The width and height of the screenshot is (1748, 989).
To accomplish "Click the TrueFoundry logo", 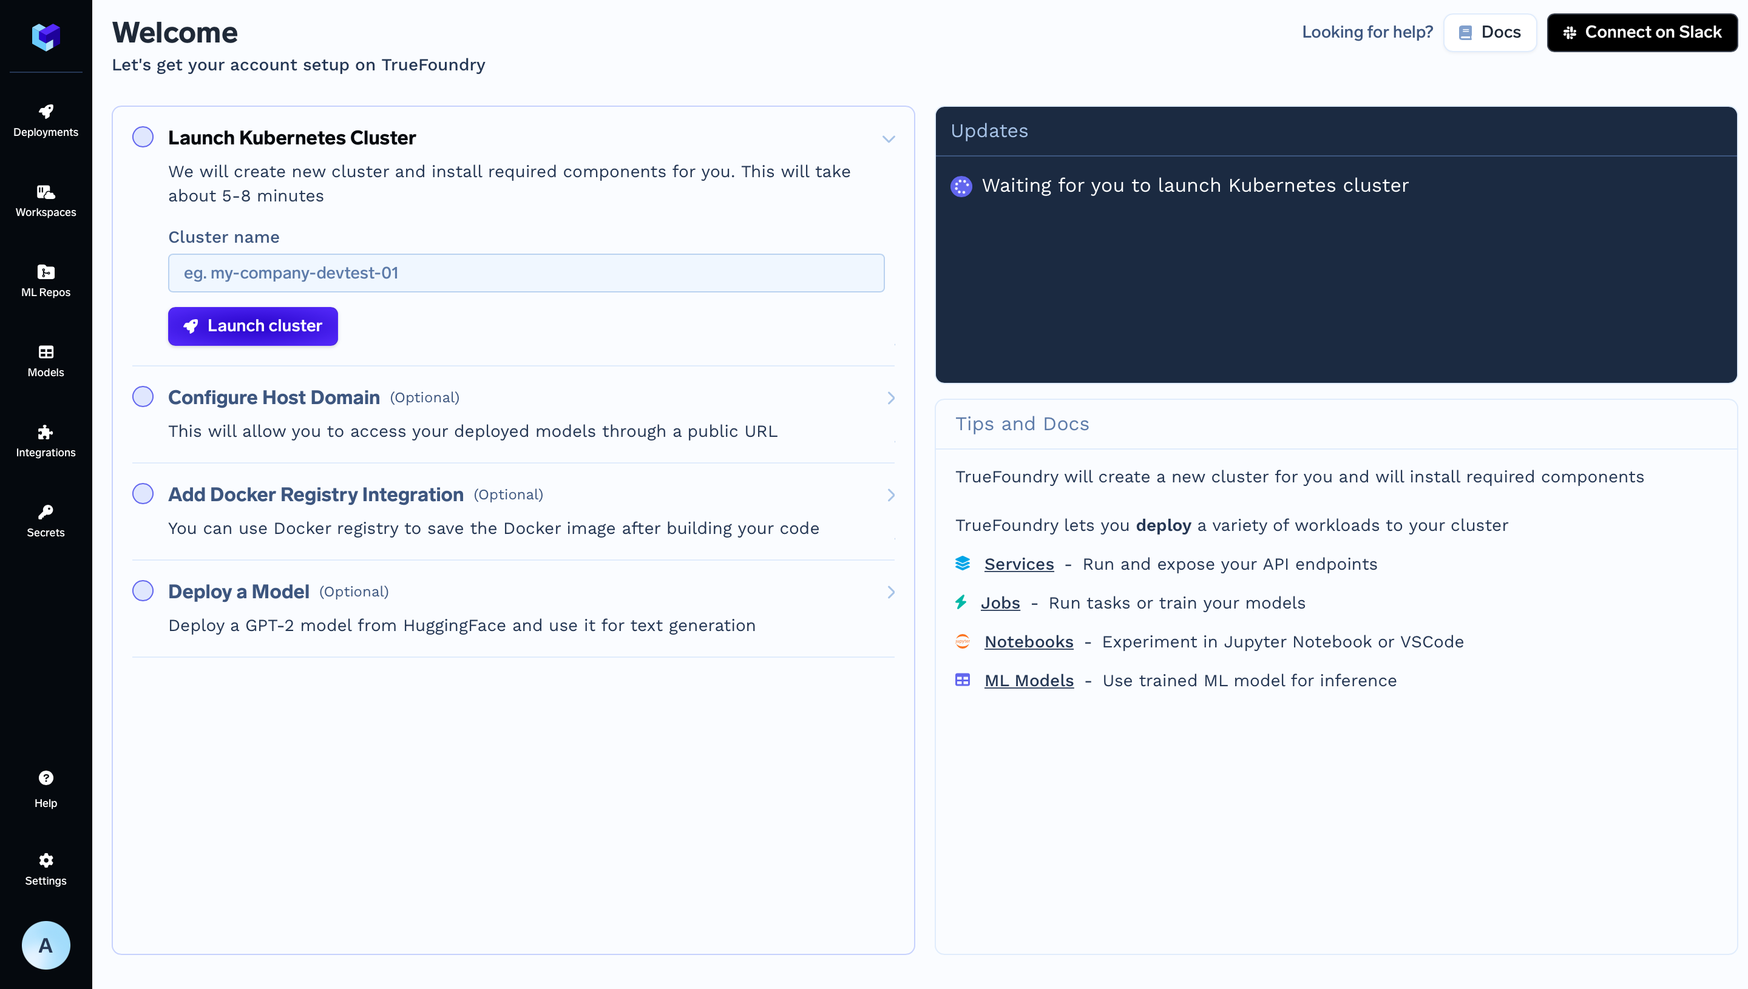I will point(46,36).
